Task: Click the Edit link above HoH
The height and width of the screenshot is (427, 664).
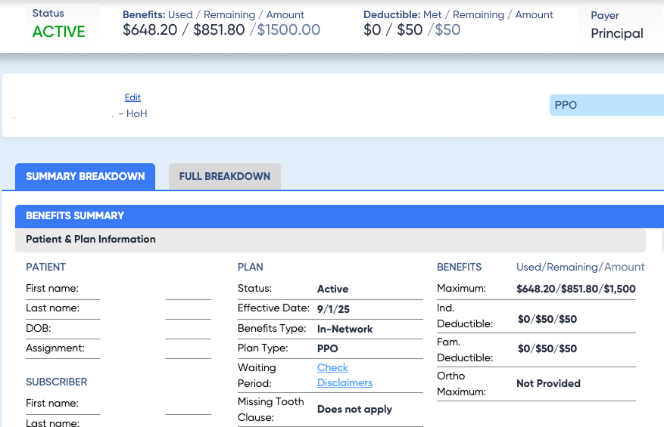Action: (x=132, y=97)
